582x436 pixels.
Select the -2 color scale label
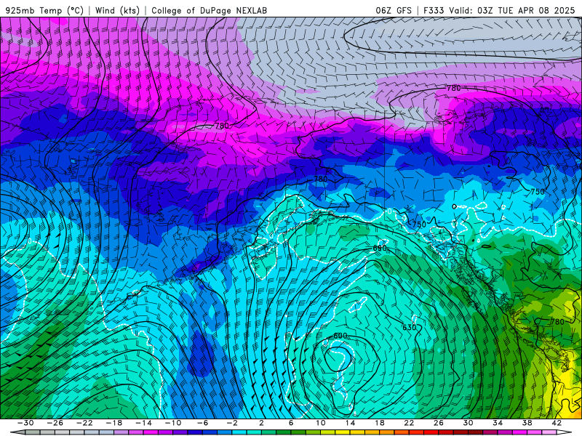point(231,423)
